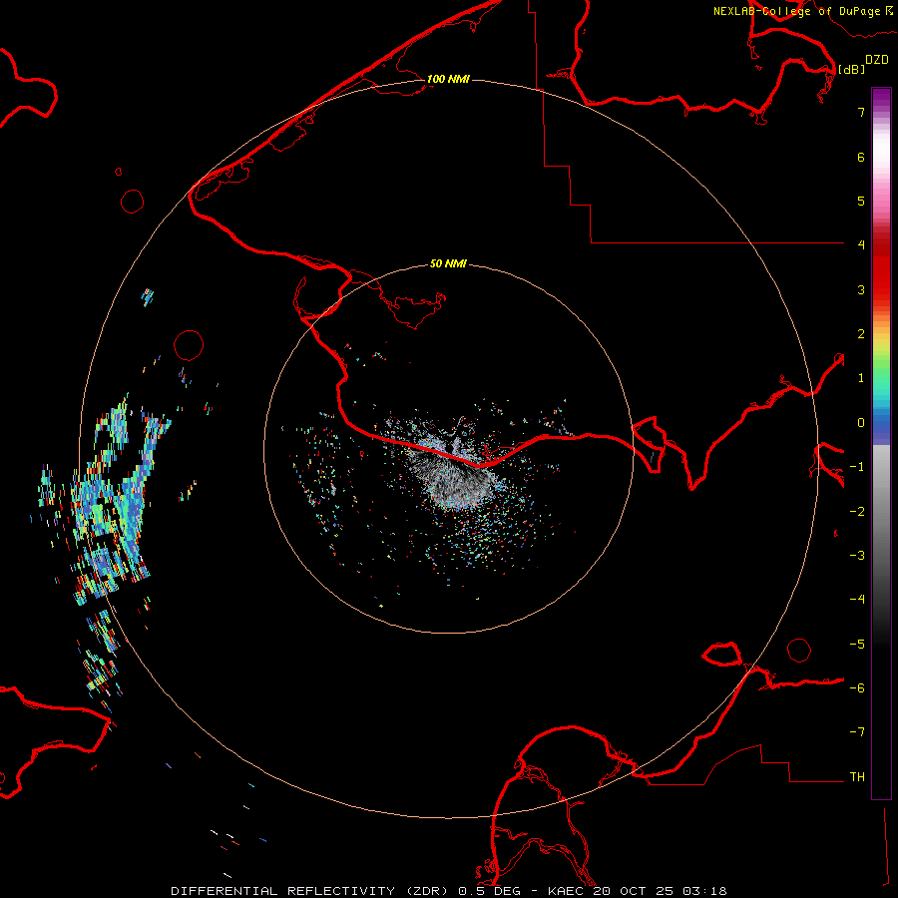Image resolution: width=898 pixels, height=898 pixels.
Task: Click the 20 OCT 25 03:18 timestamp
Action: click(660, 891)
